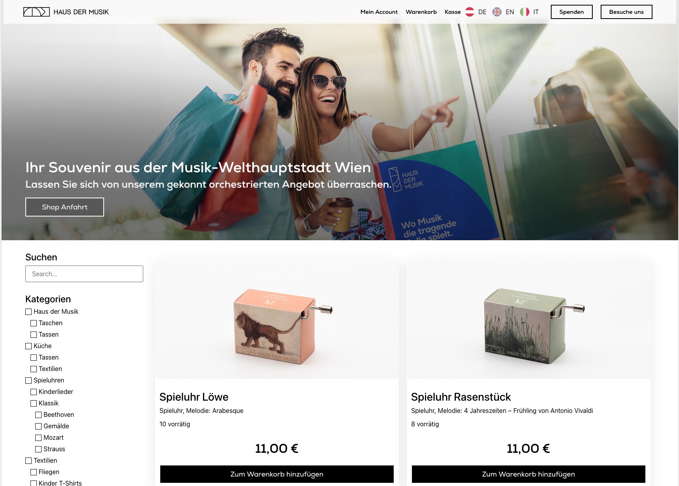Check the Beethoven category checkbox
679x486 pixels.
tap(38, 415)
